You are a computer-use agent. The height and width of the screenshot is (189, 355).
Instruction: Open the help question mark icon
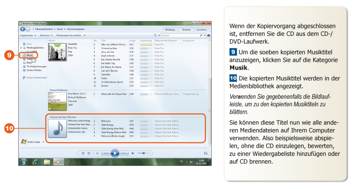(x=209, y=35)
